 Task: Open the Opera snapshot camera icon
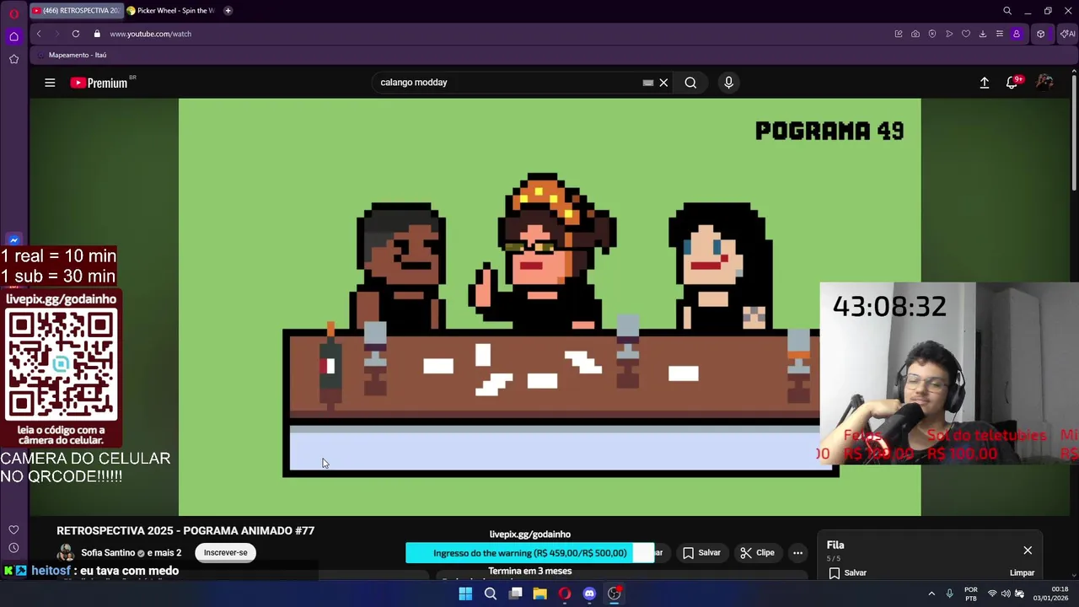915,34
